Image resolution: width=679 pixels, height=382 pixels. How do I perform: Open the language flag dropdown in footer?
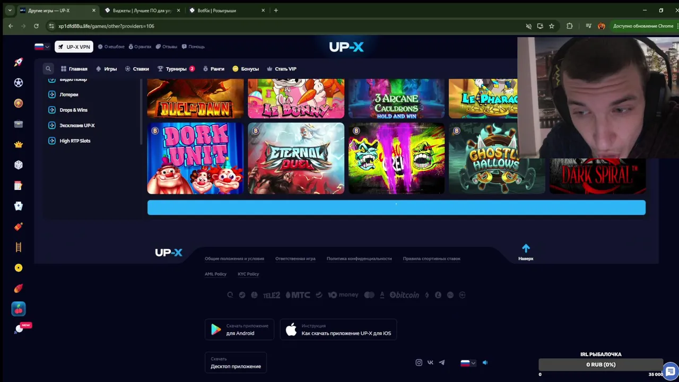[468, 363]
